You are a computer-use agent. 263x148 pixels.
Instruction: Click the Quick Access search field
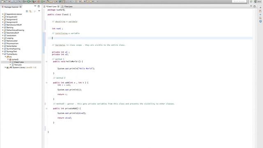(x=239, y=1)
